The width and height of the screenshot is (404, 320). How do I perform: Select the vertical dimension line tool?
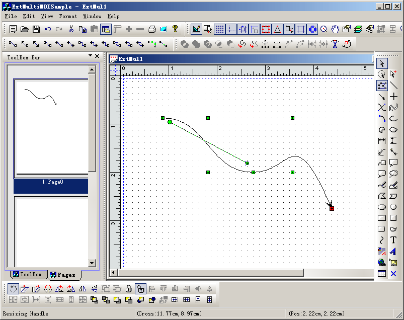pyautogui.click(x=393, y=141)
